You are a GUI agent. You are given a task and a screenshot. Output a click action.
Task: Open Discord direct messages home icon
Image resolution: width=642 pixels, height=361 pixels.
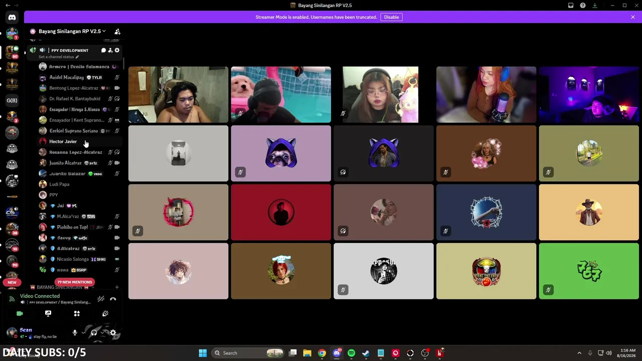(x=12, y=17)
